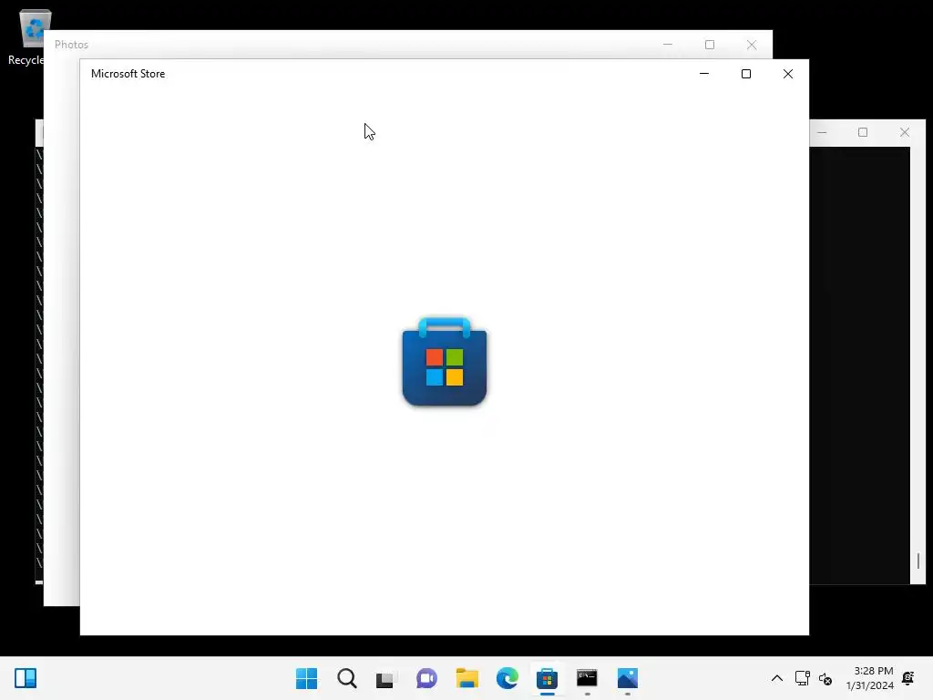The image size is (933, 700).
Task: Click the muted volume tray icon
Action: pos(825,678)
